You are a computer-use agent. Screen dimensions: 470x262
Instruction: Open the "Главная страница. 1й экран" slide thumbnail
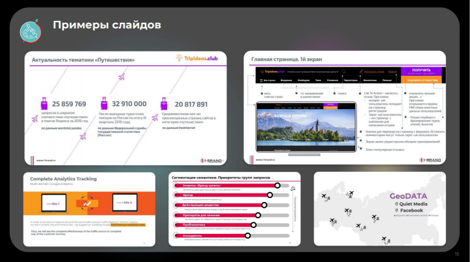click(345, 107)
